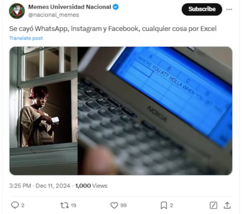Click the 19 reposts count
The width and height of the screenshot is (242, 214).
click(74, 205)
